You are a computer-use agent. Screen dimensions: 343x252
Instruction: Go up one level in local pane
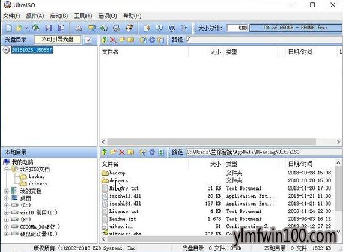pyautogui.click(x=105, y=152)
